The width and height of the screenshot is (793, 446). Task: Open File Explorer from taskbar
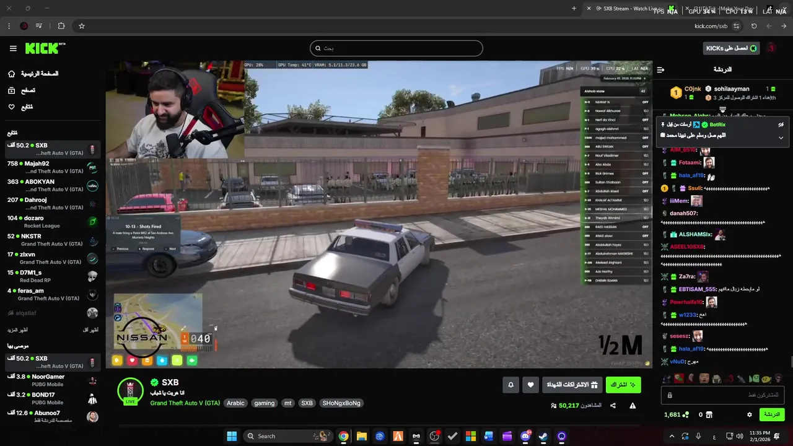pos(362,436)
